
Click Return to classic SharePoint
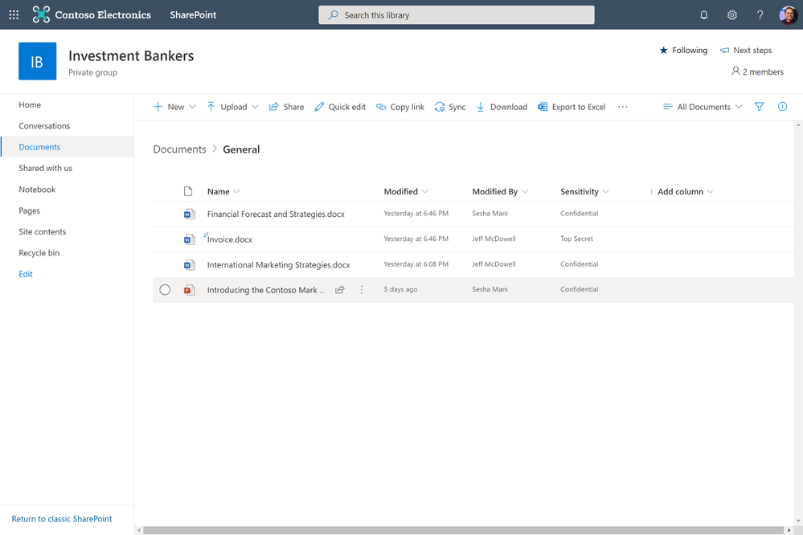click(61, 519)
